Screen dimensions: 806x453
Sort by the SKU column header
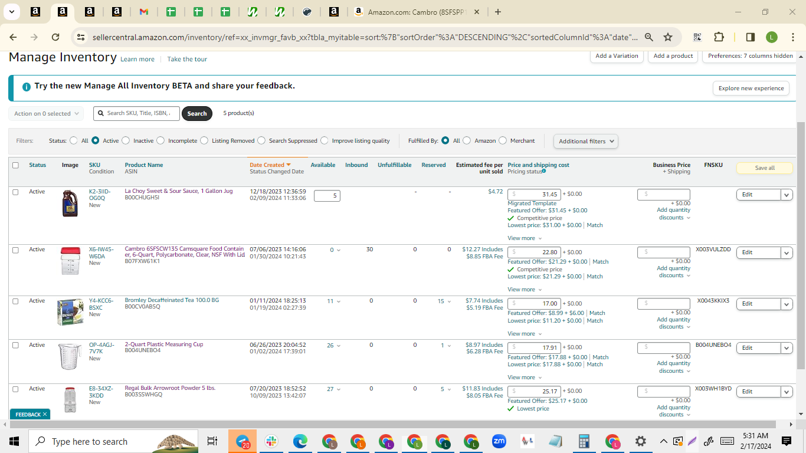(x=94, y=165)
